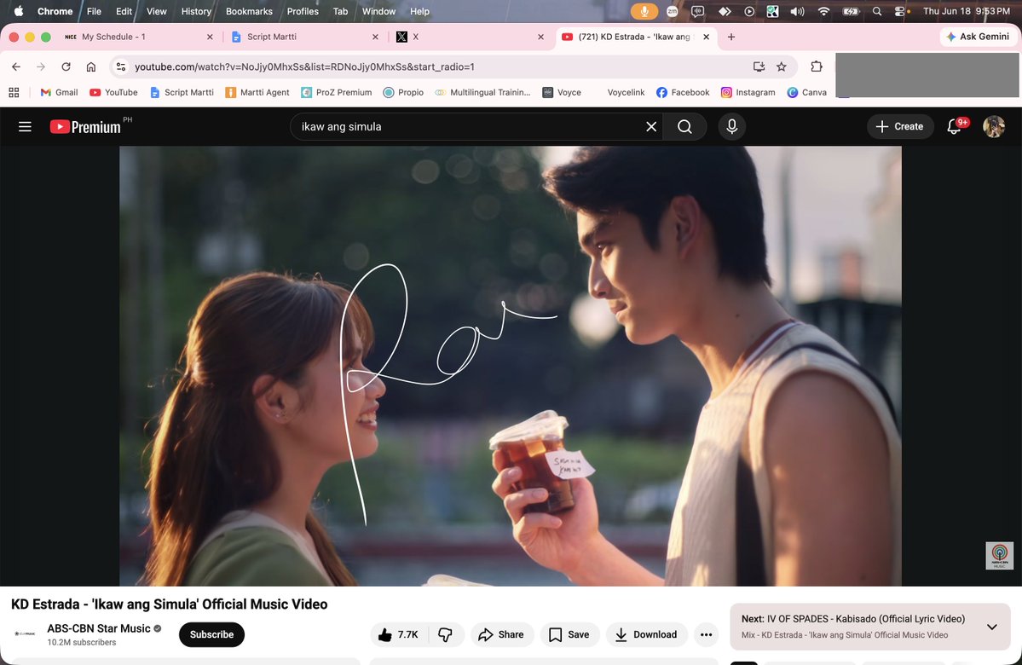The width and height of the screenshot is (1022, 665).
Task: Open Chrome extensions puzzle icon
Action: point(816,66)
